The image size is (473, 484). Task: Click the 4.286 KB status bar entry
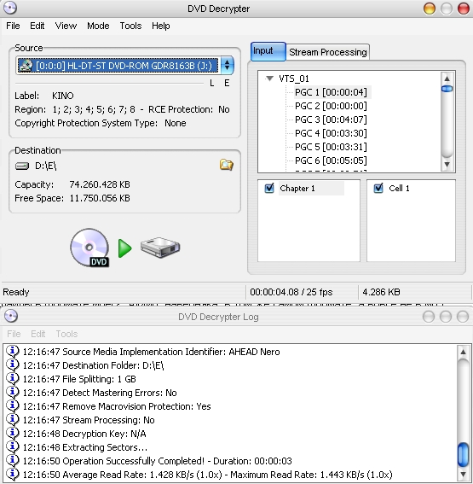click(381, 292)
